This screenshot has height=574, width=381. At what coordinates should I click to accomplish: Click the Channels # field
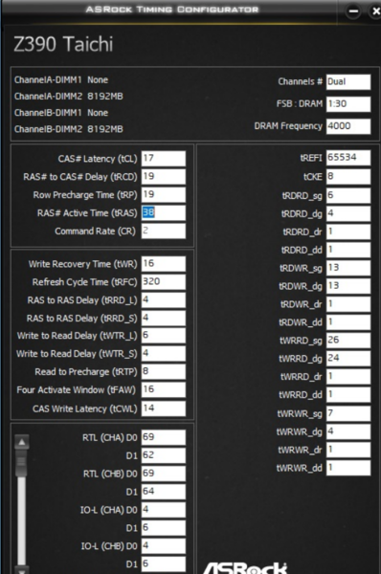pos(348,81)
